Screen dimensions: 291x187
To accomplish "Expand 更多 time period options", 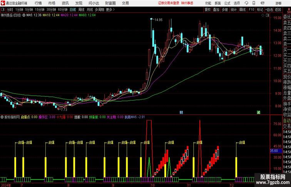I will [x=110, y=10].
